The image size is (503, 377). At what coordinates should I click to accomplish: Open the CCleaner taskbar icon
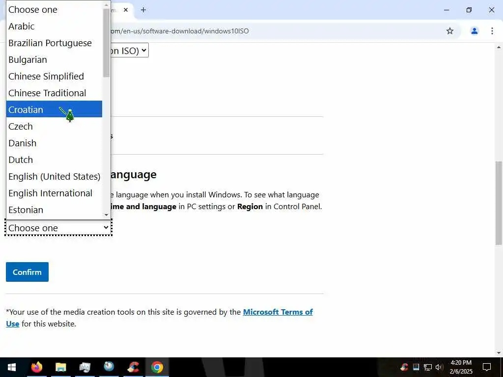click(133, 367)
